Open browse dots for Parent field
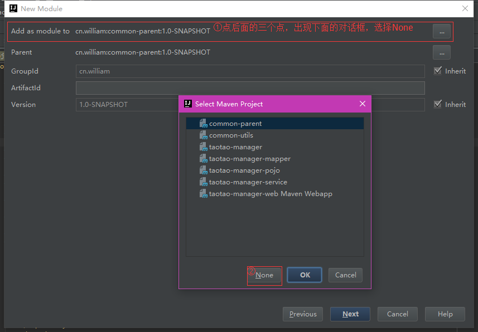The height and width of the screenshot is (332, 478). pyautogui.click(x=441, y=53)
